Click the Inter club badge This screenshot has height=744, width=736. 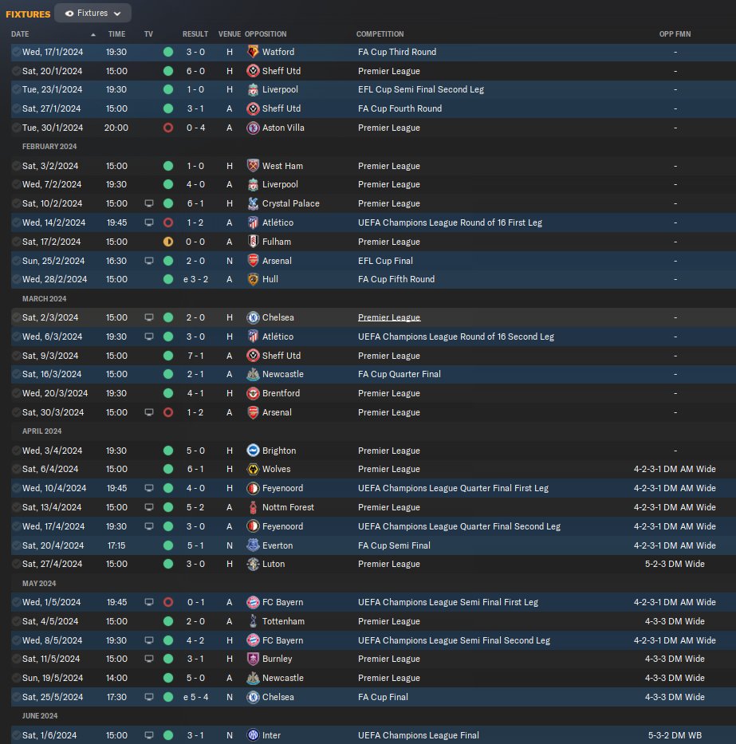(x=253, y=735)
